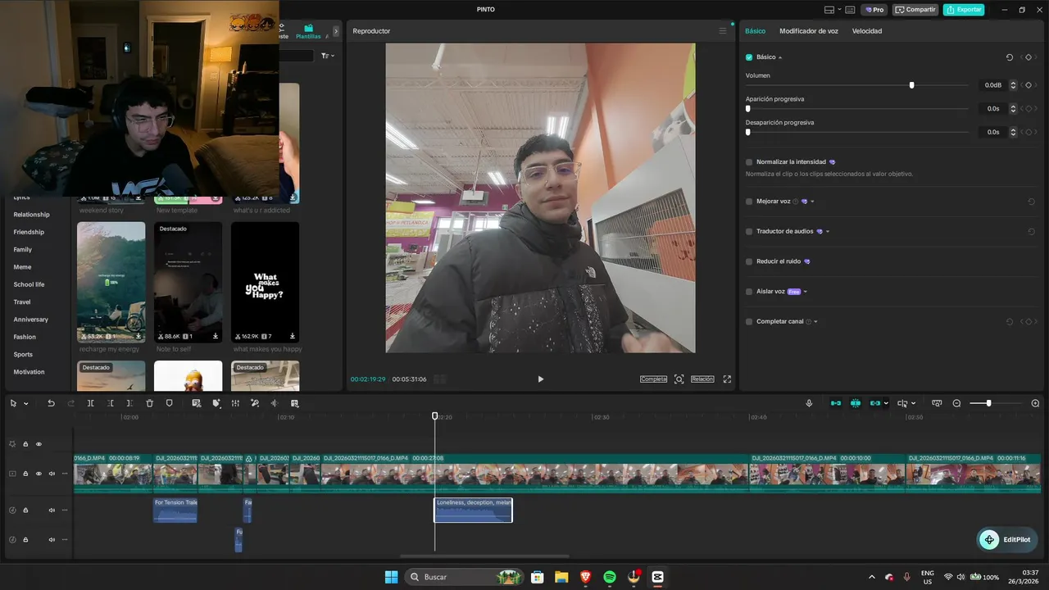
Task: Enable the Mejorar voz checkbox
Action: [749, 202]
